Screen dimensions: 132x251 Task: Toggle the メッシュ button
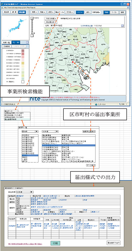(79, 12)
